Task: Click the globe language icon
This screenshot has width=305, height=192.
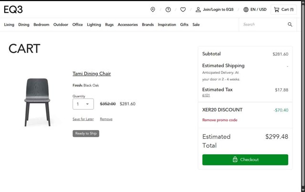Action: [246, 10]
